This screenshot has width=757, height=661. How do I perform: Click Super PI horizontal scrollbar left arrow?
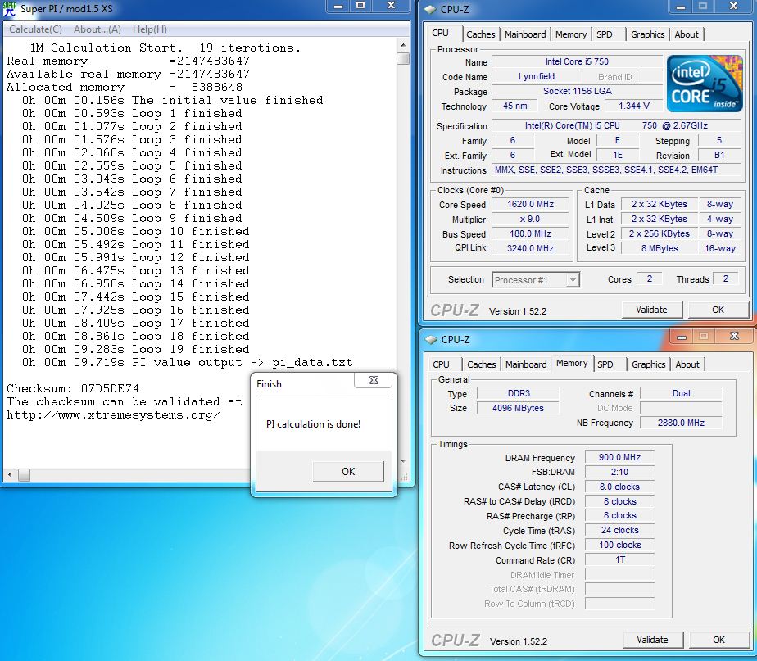10,474
